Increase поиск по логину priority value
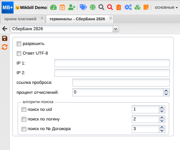The height and width of the screenshot is (150, 180). coord(162,117)
